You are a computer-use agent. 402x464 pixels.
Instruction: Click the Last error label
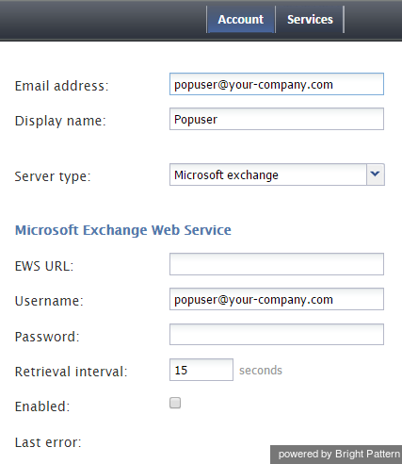(x=48, y=442)
